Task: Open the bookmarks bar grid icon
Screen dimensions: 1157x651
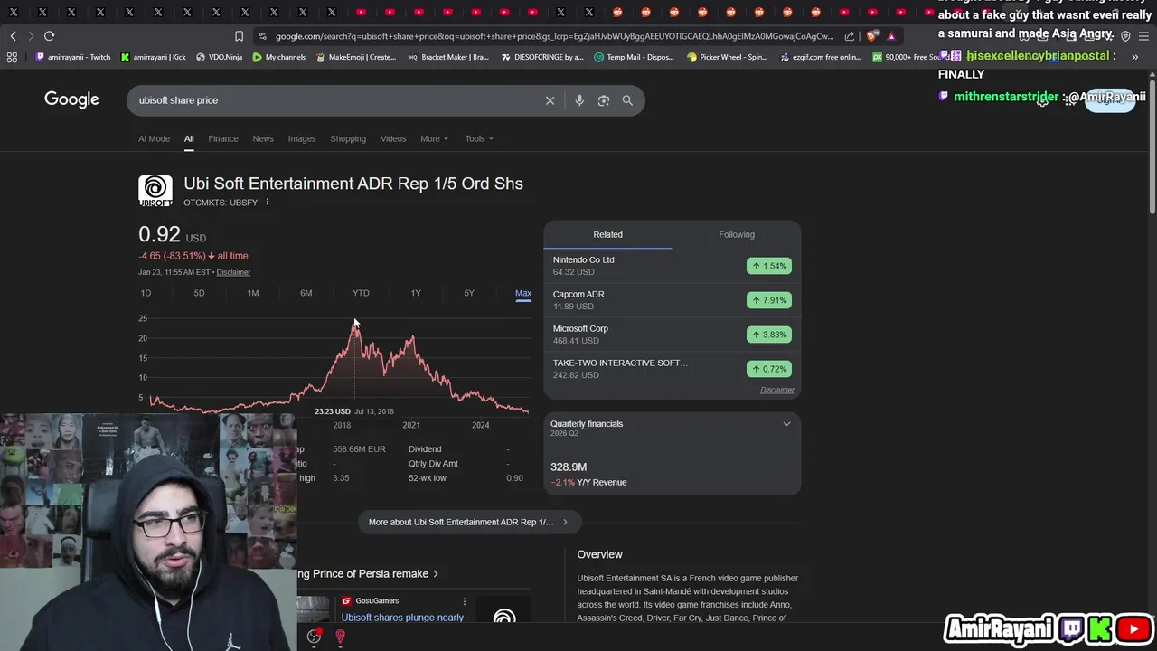Action: point(12,57)
